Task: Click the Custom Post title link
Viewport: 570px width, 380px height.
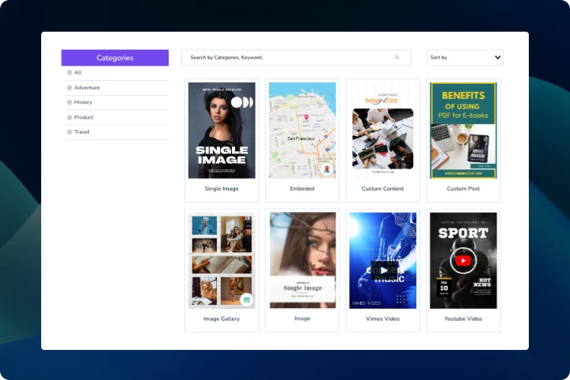Action: point(463,188)
